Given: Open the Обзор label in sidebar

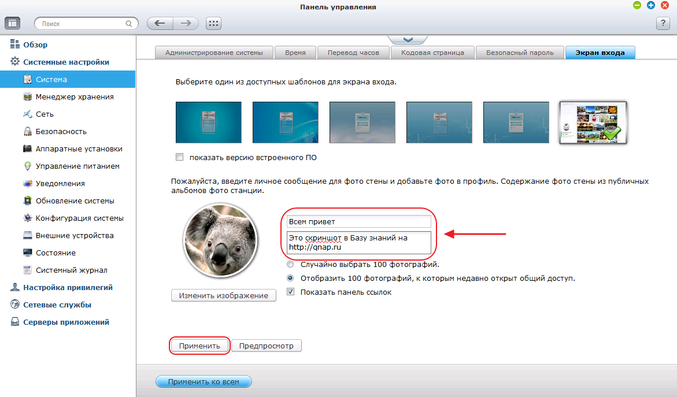Looking at the screenshot, I should click(35, 45).
